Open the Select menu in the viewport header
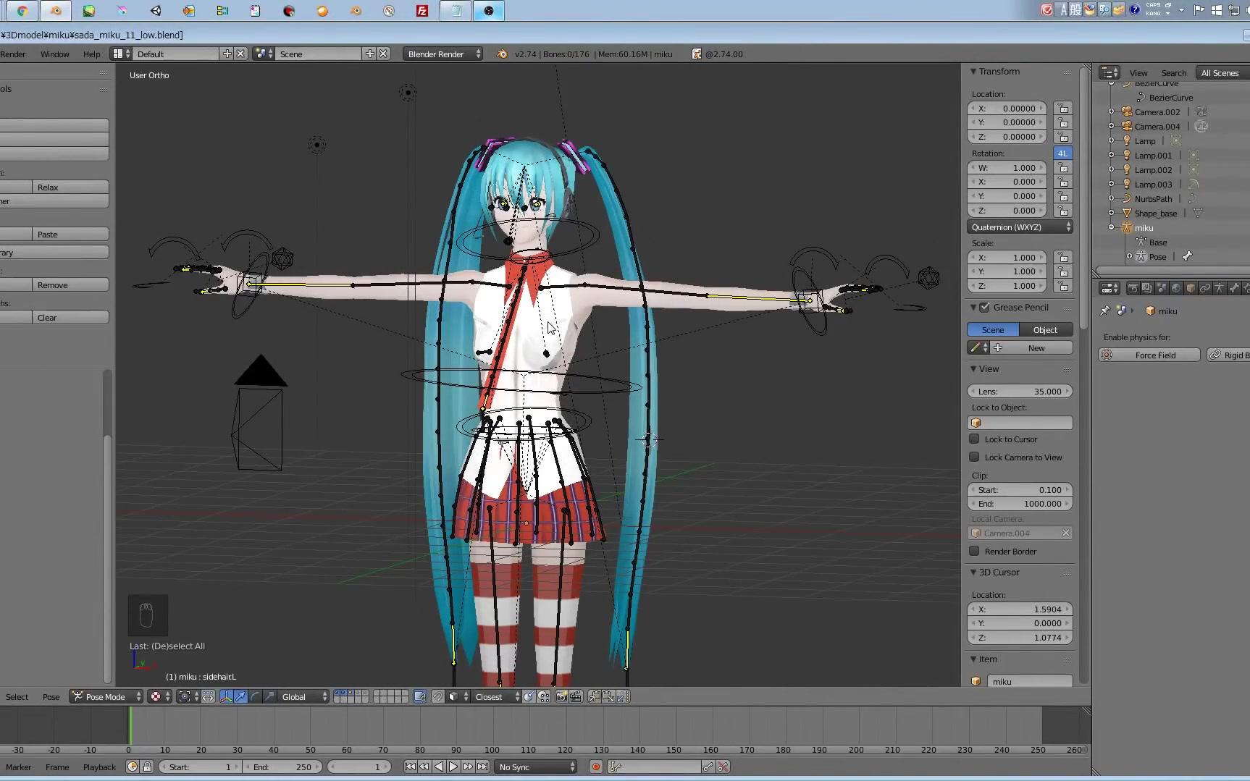The height and width of the screenshot is (781, 1250). pos(17,697)
